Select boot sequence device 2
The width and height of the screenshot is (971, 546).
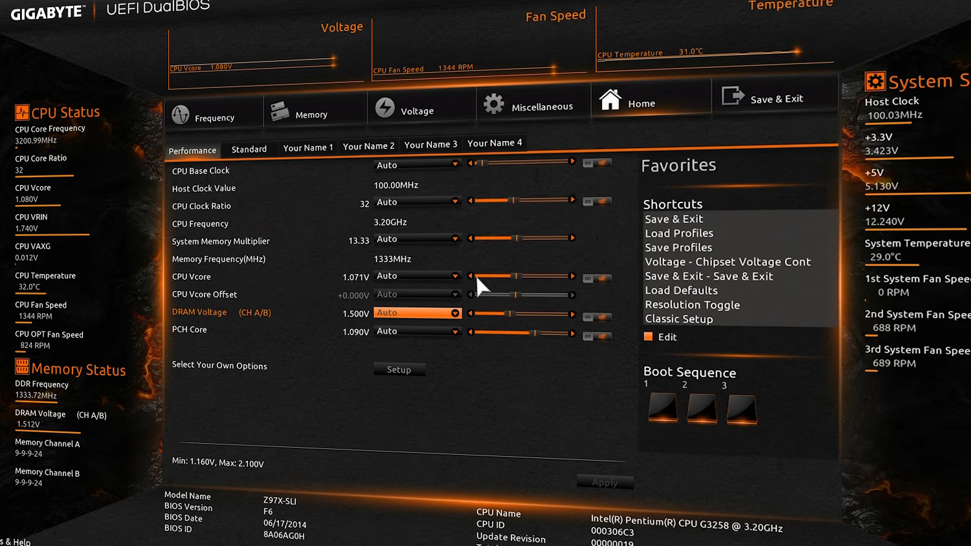[702, 408]
